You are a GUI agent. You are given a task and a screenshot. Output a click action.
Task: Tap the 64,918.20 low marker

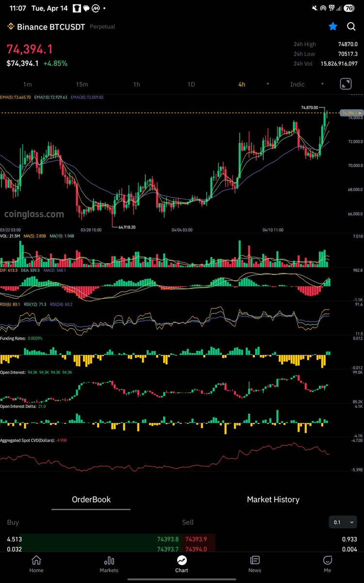[x=127, y=227]
